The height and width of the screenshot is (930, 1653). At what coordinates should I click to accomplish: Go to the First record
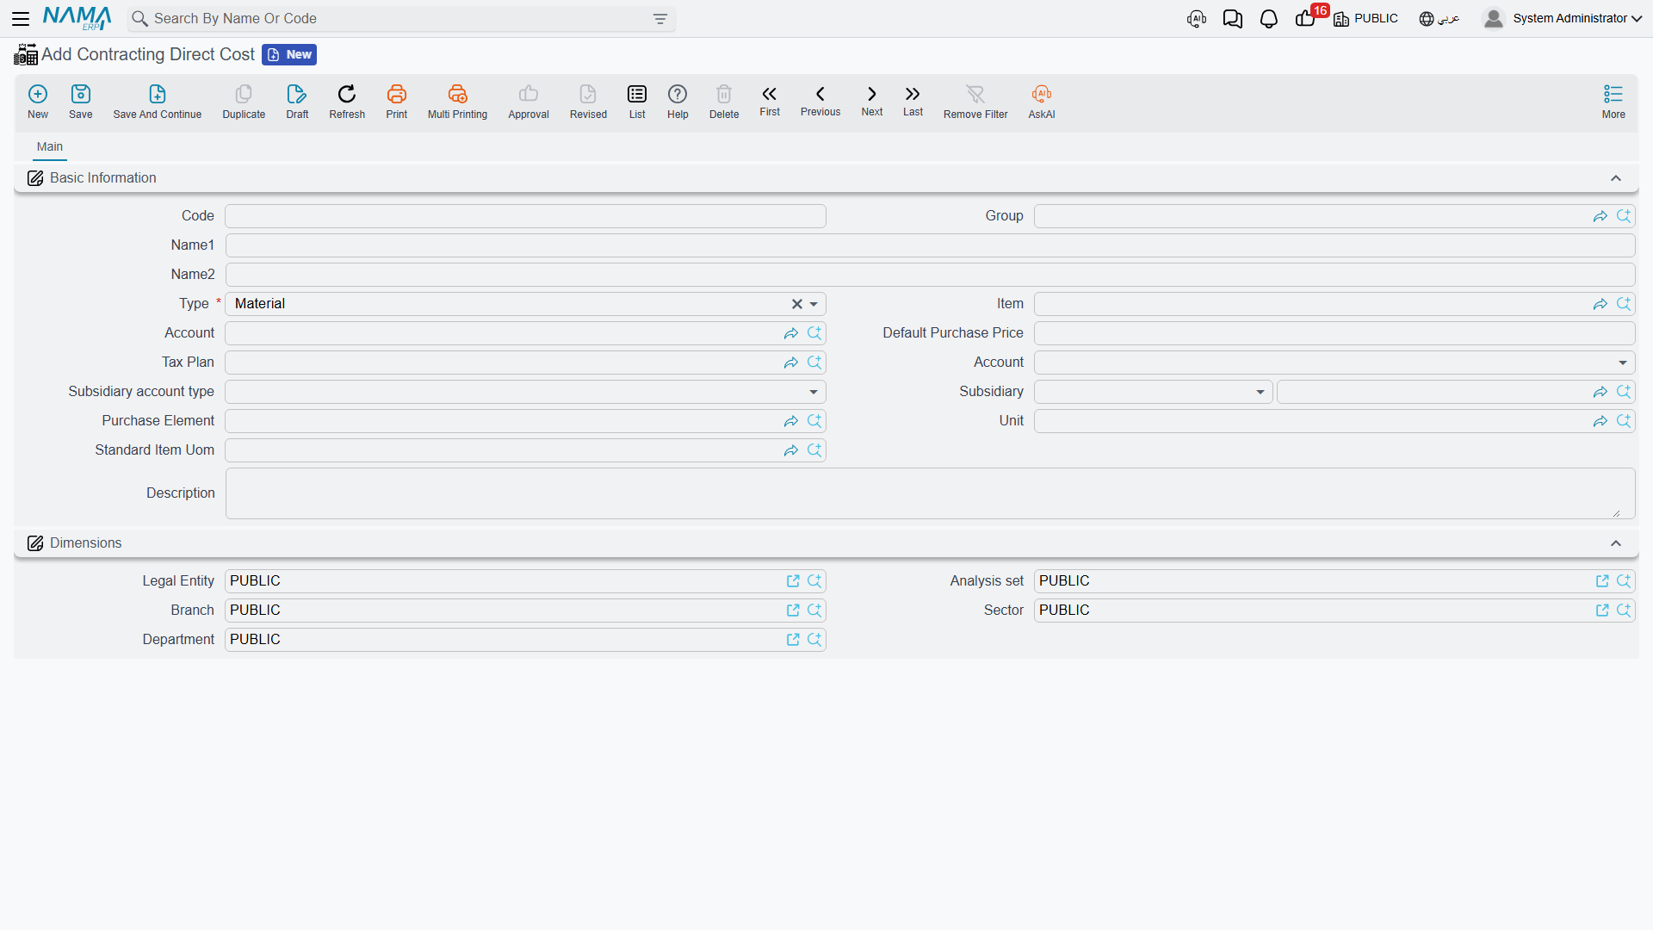click(x=770, y=101)
